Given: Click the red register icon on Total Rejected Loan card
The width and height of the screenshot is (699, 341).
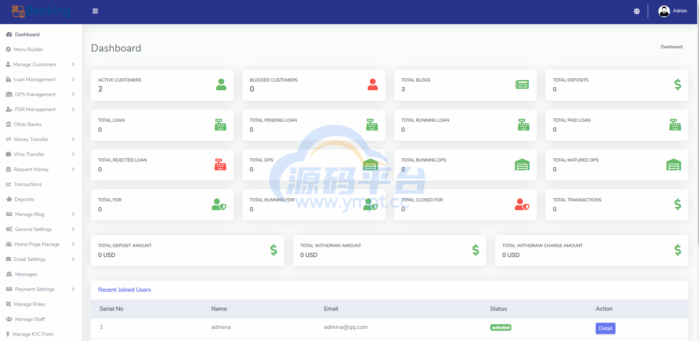Looking at the screenshot, I should (x=221, y=164).
